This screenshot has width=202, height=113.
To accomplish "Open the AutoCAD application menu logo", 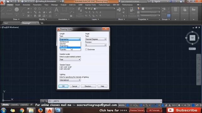I will click(2, 3).
